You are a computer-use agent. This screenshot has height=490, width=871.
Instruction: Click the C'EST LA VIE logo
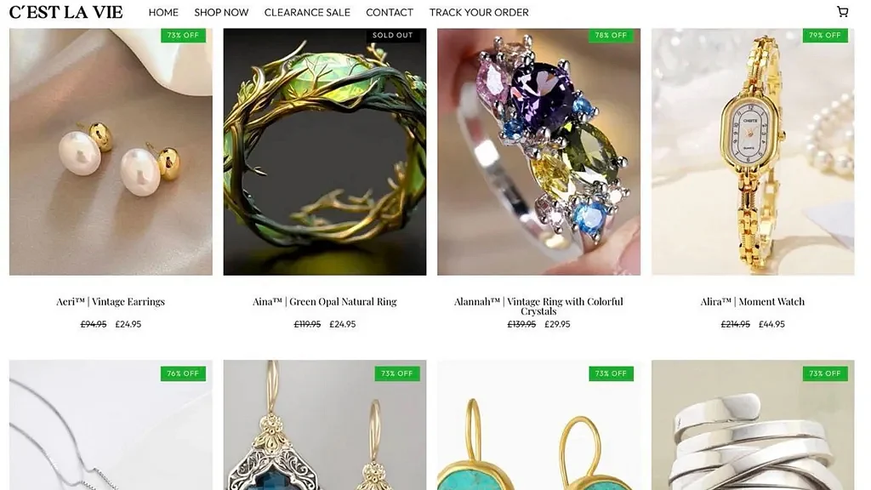[x=65, y=12]
